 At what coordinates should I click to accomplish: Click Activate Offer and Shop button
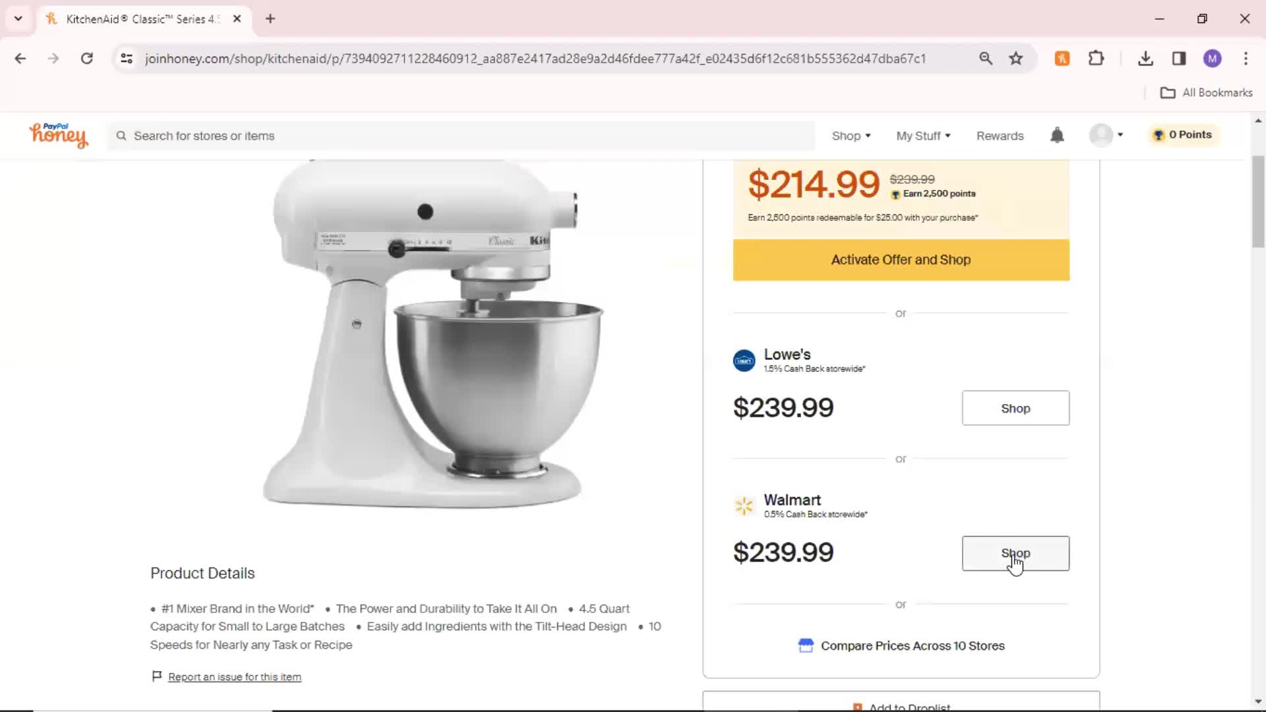click(x=901, y=260)
